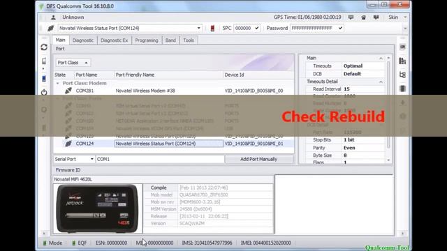Click the top icon in right sidebar
Screen dimensions: 447x251
[x=402, y=47]
